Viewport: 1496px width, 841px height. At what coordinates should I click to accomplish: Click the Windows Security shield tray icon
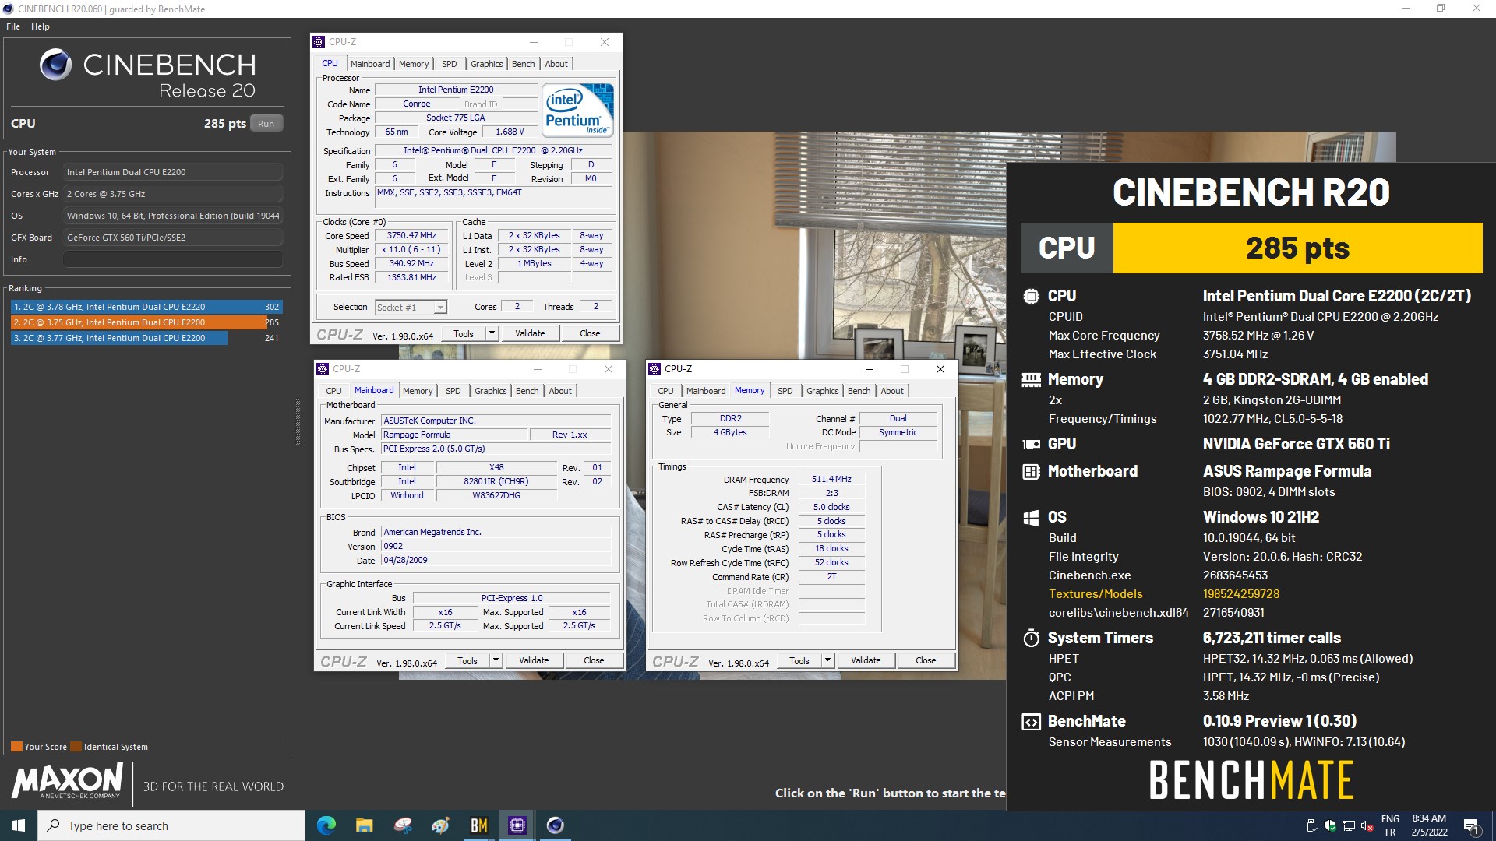pyautogui.click(x=1330, y=826)
